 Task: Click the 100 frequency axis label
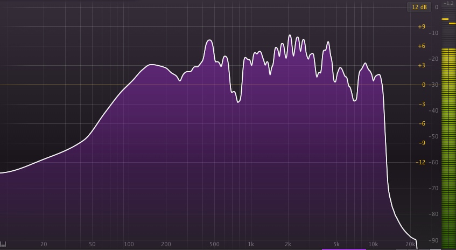click(129, 244)
